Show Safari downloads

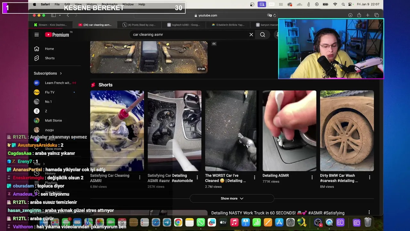[350, 15]
